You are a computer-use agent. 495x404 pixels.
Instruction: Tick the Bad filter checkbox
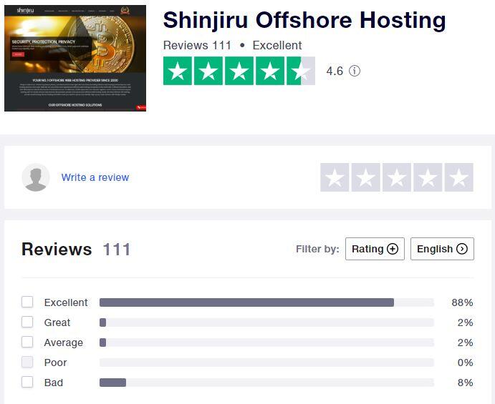[27, 382]
